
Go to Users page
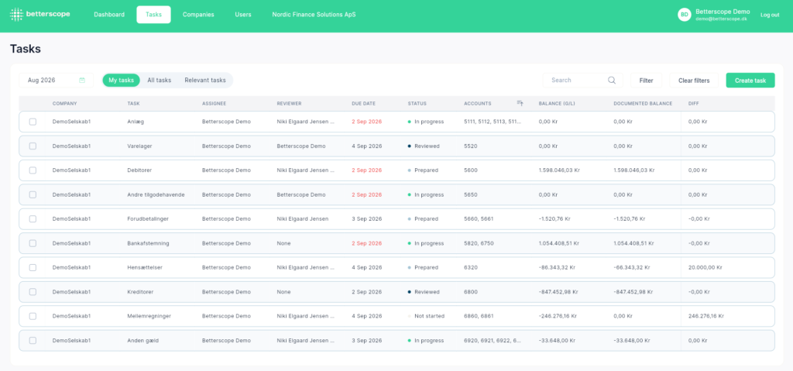click(x=243, y=15)
